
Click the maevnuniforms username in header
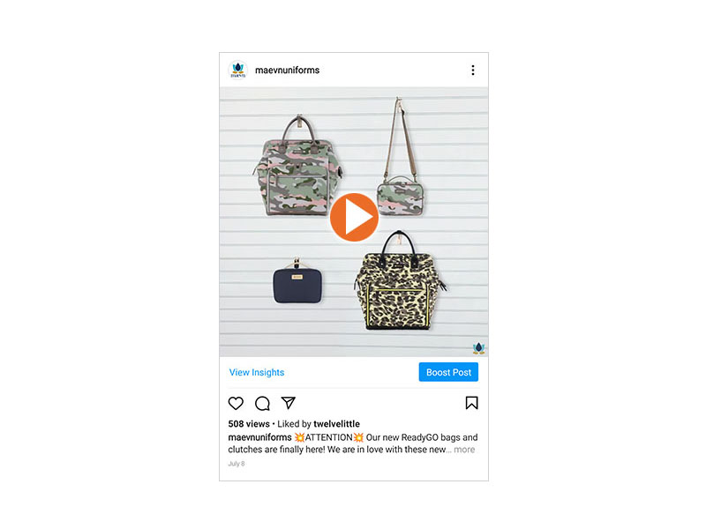(288, 71)
